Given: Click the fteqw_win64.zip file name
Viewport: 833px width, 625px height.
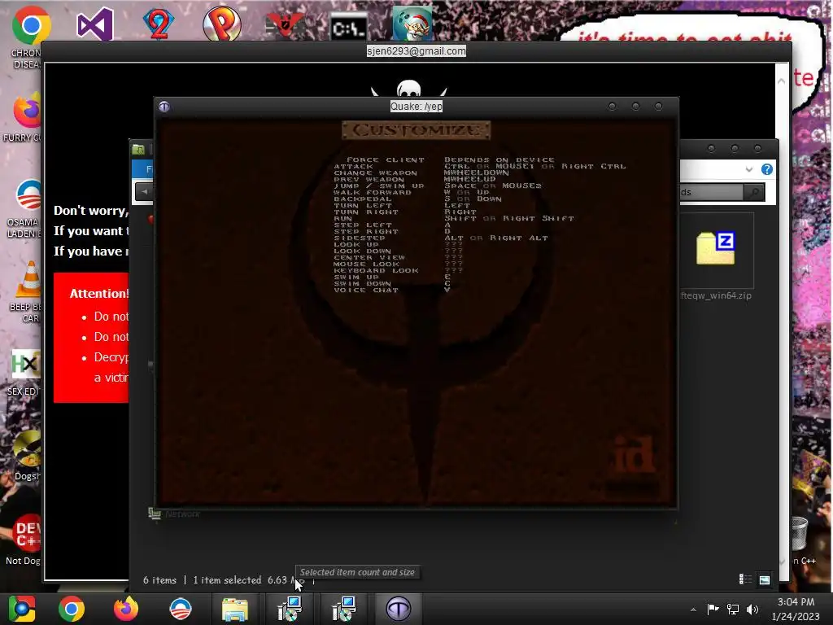Looking at the screenshot, I should pyautogui.click(x=716, y=295).
